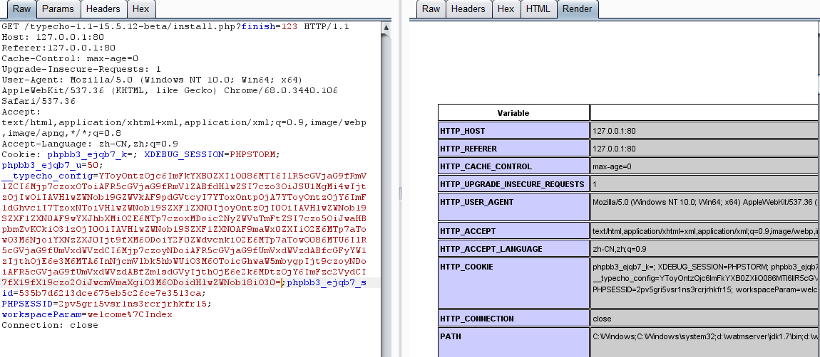The image size is (820, 357).
Task: Click the request pane vertical scrollbar track
Action: (x=386, y=193)
